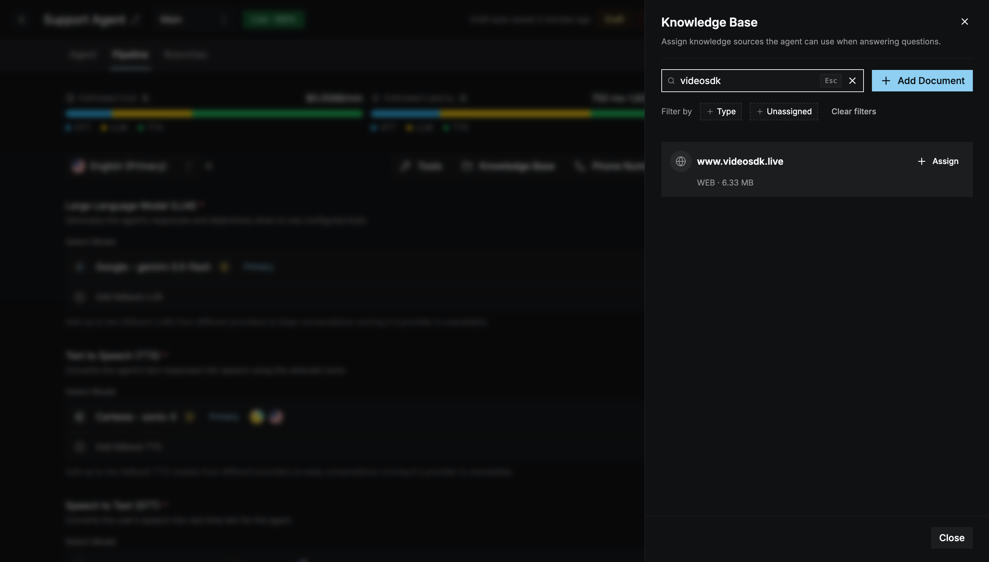The height and width of the screenshot is (562, 989).
Task: Clear the search text with the X icon
Action: 852,81
